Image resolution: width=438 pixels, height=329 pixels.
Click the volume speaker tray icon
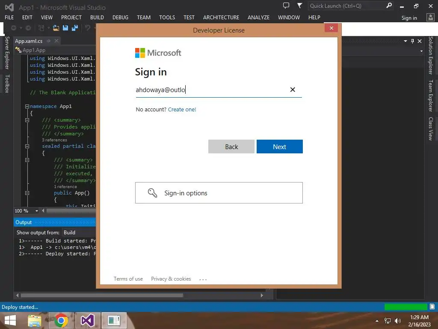397,320
